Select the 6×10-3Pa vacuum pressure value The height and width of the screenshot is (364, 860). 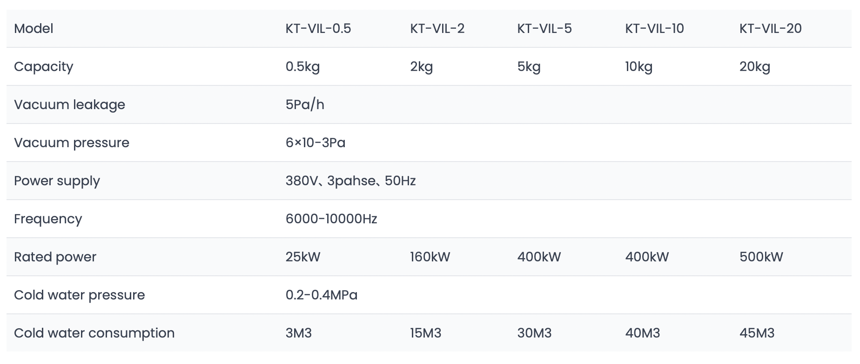pyautogui.click(x=316, y=143)
